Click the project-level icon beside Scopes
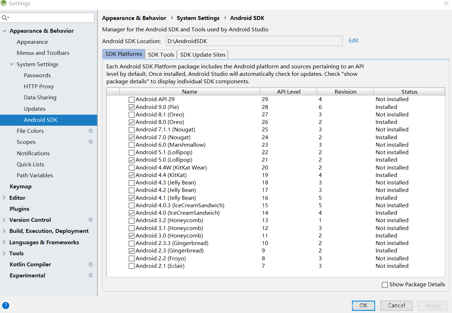452x313 pixels. click(x=91, y=142)
